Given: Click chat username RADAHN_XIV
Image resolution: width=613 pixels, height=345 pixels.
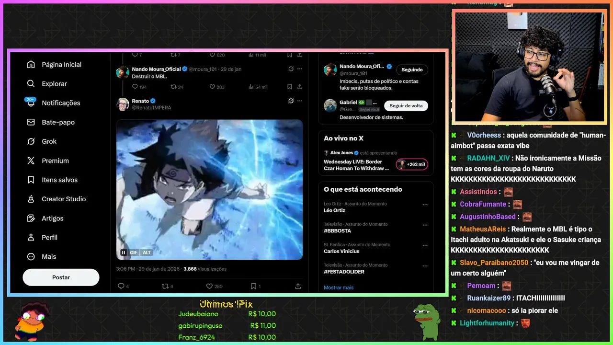Looking at the screenshot, I should point(488,158).
